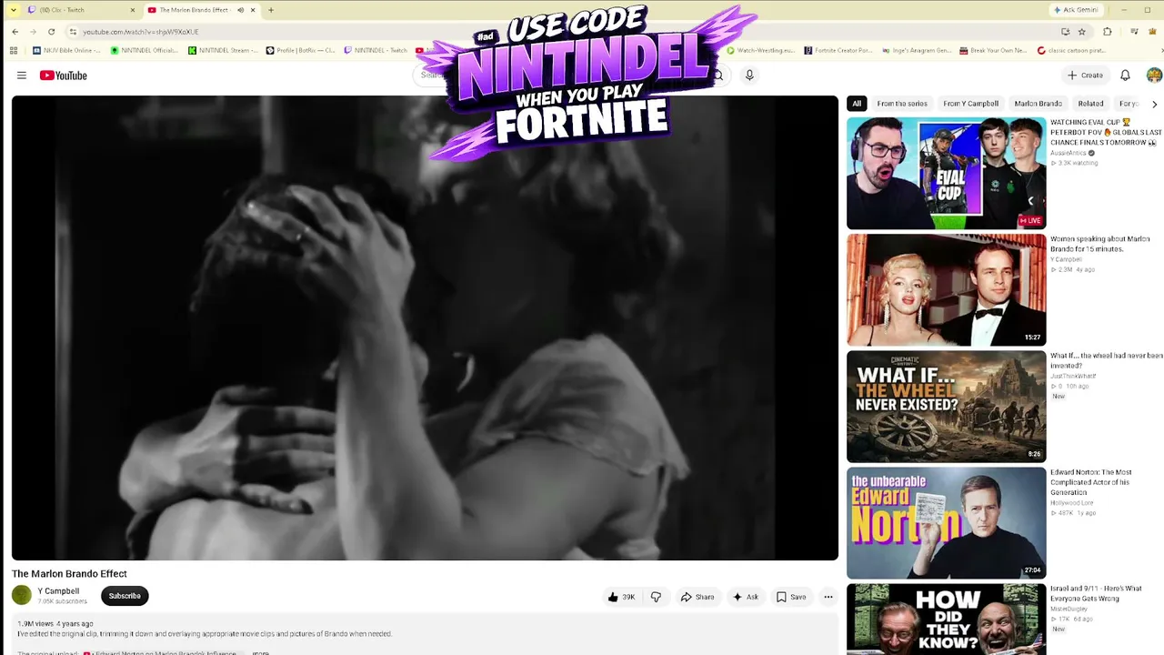Image resolution: width=1164 pixels, height=655 pixels.
Task: Open the Y Campbell channel name link
Action: [x=58, y=591]
